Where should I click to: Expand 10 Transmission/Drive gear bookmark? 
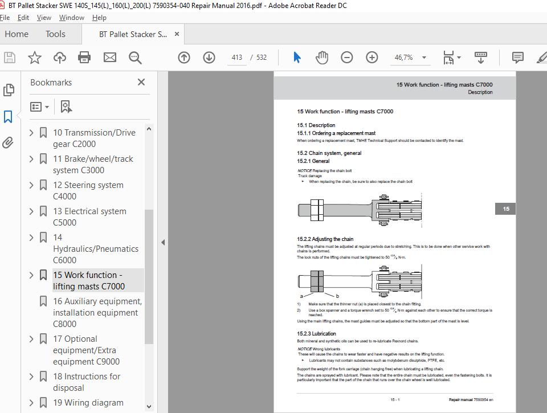31,133
